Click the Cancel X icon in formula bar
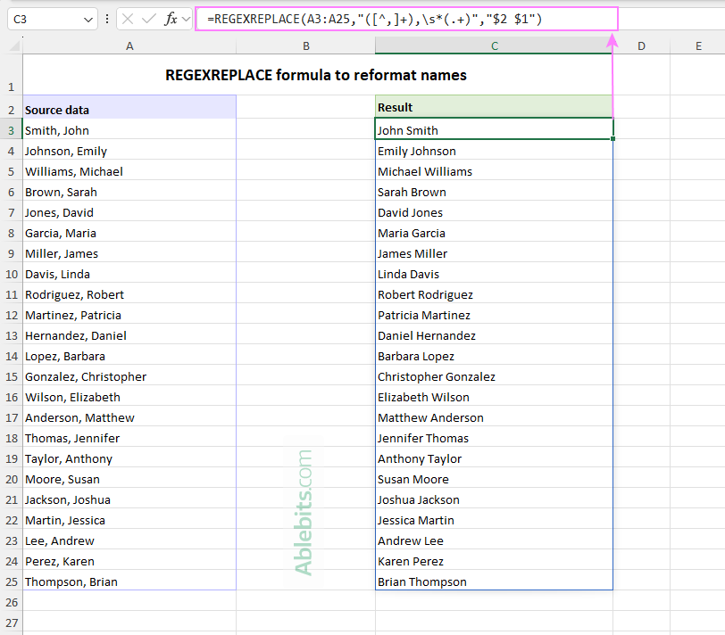The width and height of the screenshot is (725, 635). tap(128, 19)
